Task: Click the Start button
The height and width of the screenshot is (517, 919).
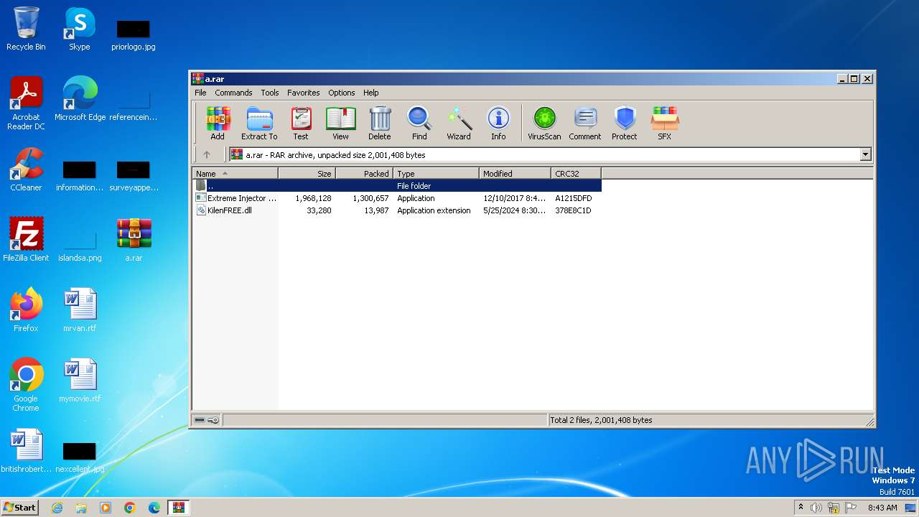Action: pyautogui.click(x=20, y=507)
